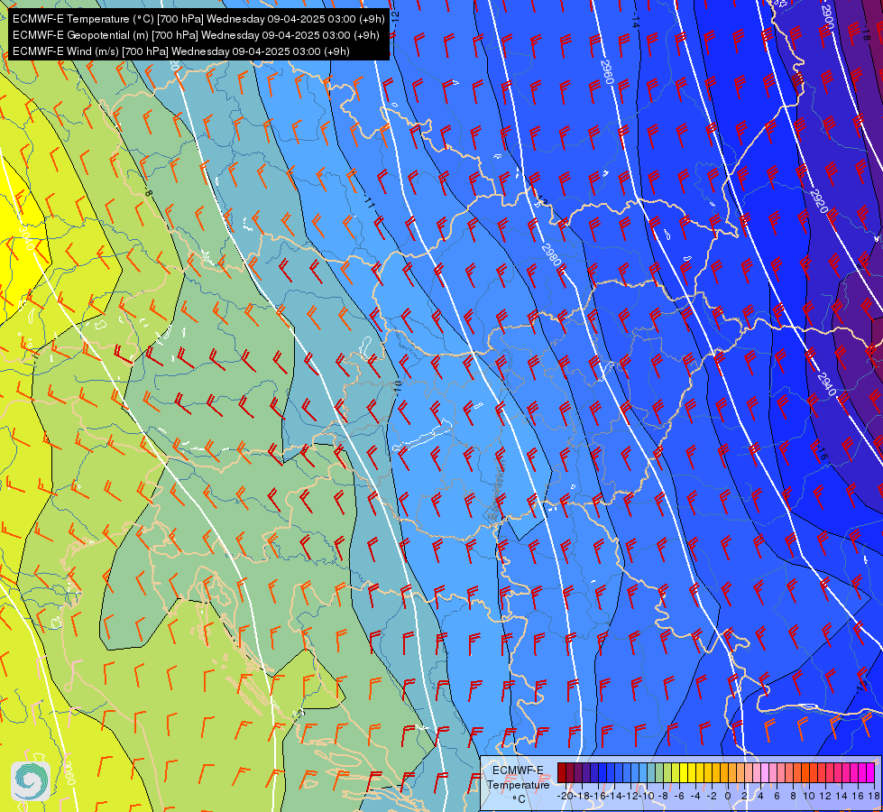The width and height of the screenshot is (883, 812).
Task: Select the ECMWF-E Temperature (°C) legend line
Action: point(198,19)
